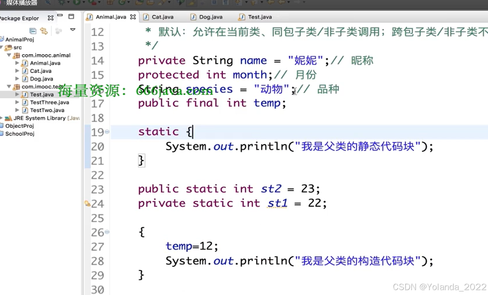Click the warning marker on line 24
Viewport: 488px width, 295px height.
click(x=87, y=203)
